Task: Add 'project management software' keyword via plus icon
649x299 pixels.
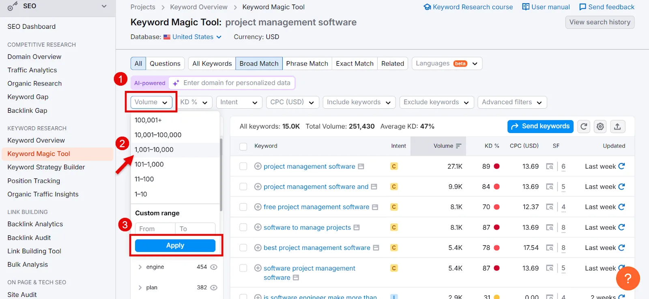Action: tap(258, 166)
